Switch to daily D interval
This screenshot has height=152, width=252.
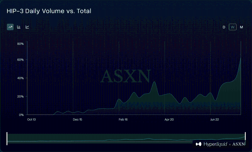pos(224,27)
